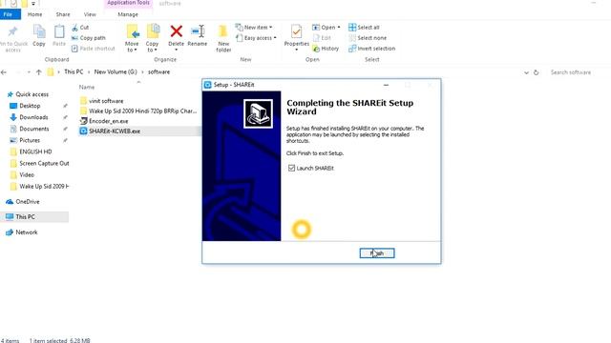Expand the New item dropdown
611x343 pixels.
coord(254,28)
